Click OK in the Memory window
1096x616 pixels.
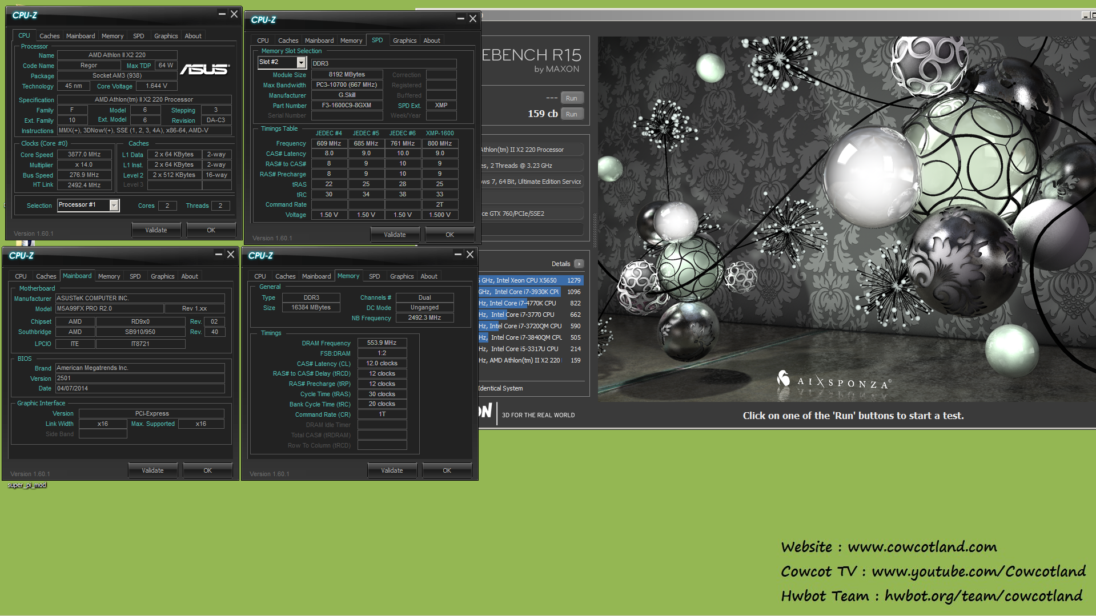tap(447, 470)
